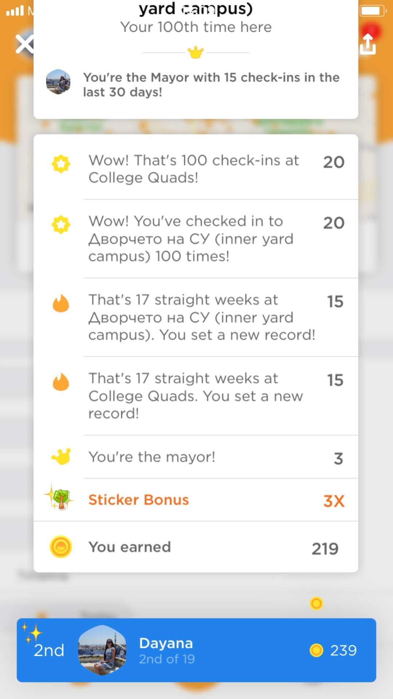Tap the flame icon for Дворчето streak

point(61,303)
